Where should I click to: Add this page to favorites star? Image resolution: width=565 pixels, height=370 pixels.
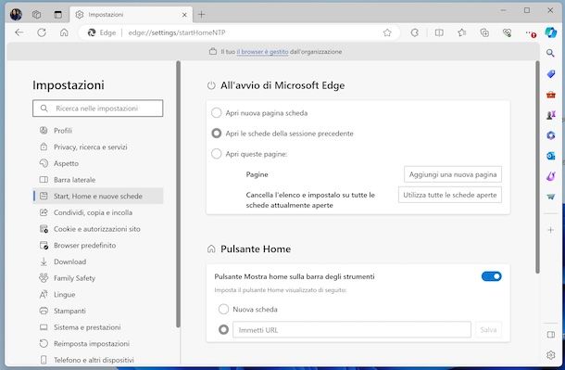coord(387,32)
